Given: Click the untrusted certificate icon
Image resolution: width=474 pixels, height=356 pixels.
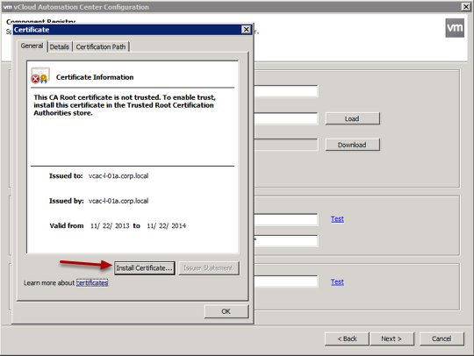Looking at the screenshot, I should 40,75.
